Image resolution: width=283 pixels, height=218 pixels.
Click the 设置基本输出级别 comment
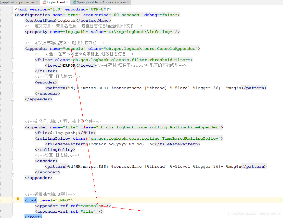50,195
